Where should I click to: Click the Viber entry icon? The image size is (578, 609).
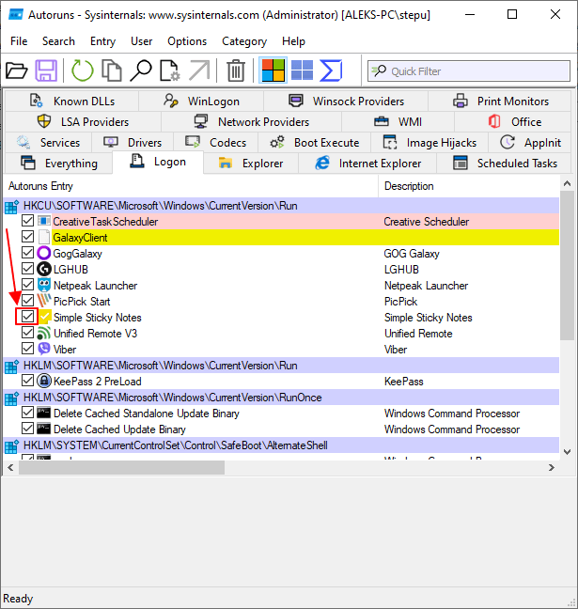click(44, 350)
